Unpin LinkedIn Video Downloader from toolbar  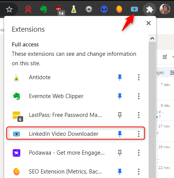tap(120, 134)
